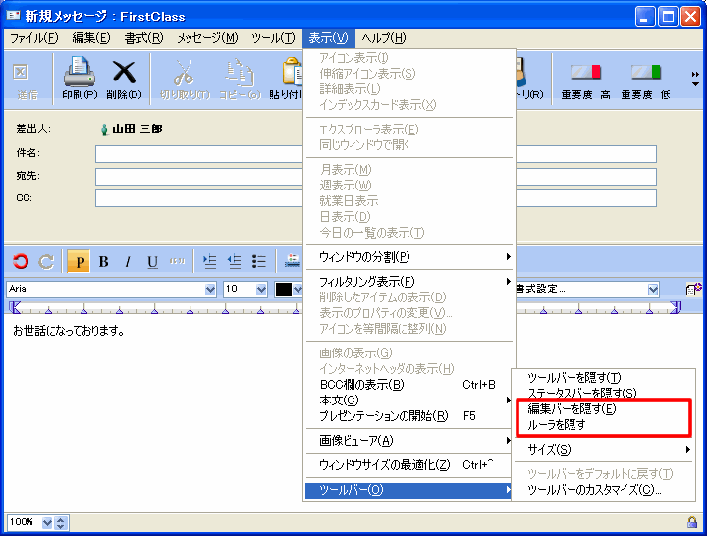Click the red undo arrow icon
The image size is (707, 536).
[x=21, y=261]
